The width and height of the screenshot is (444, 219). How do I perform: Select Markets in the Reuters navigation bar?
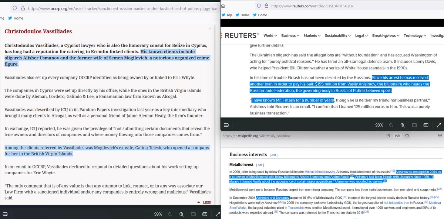(x=313, y=35)
